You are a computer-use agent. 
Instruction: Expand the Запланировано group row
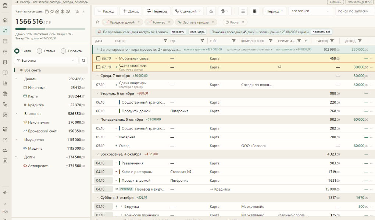[97, 50]
